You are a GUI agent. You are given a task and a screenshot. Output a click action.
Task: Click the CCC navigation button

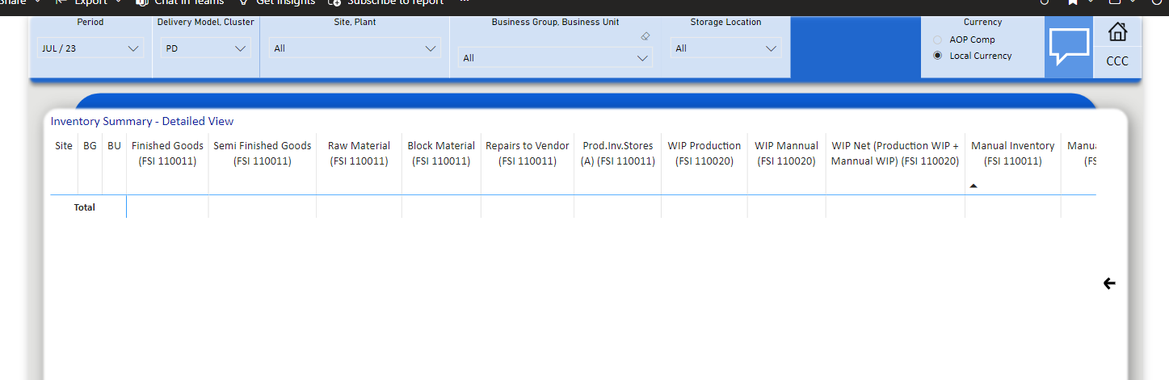click(x=1117, y=61)
